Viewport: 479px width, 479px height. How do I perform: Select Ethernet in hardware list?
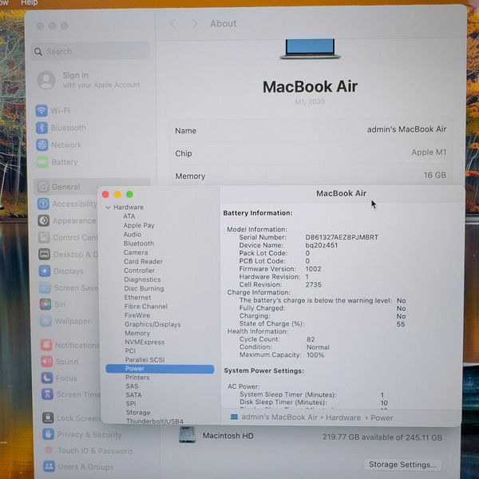coord(137,297)
